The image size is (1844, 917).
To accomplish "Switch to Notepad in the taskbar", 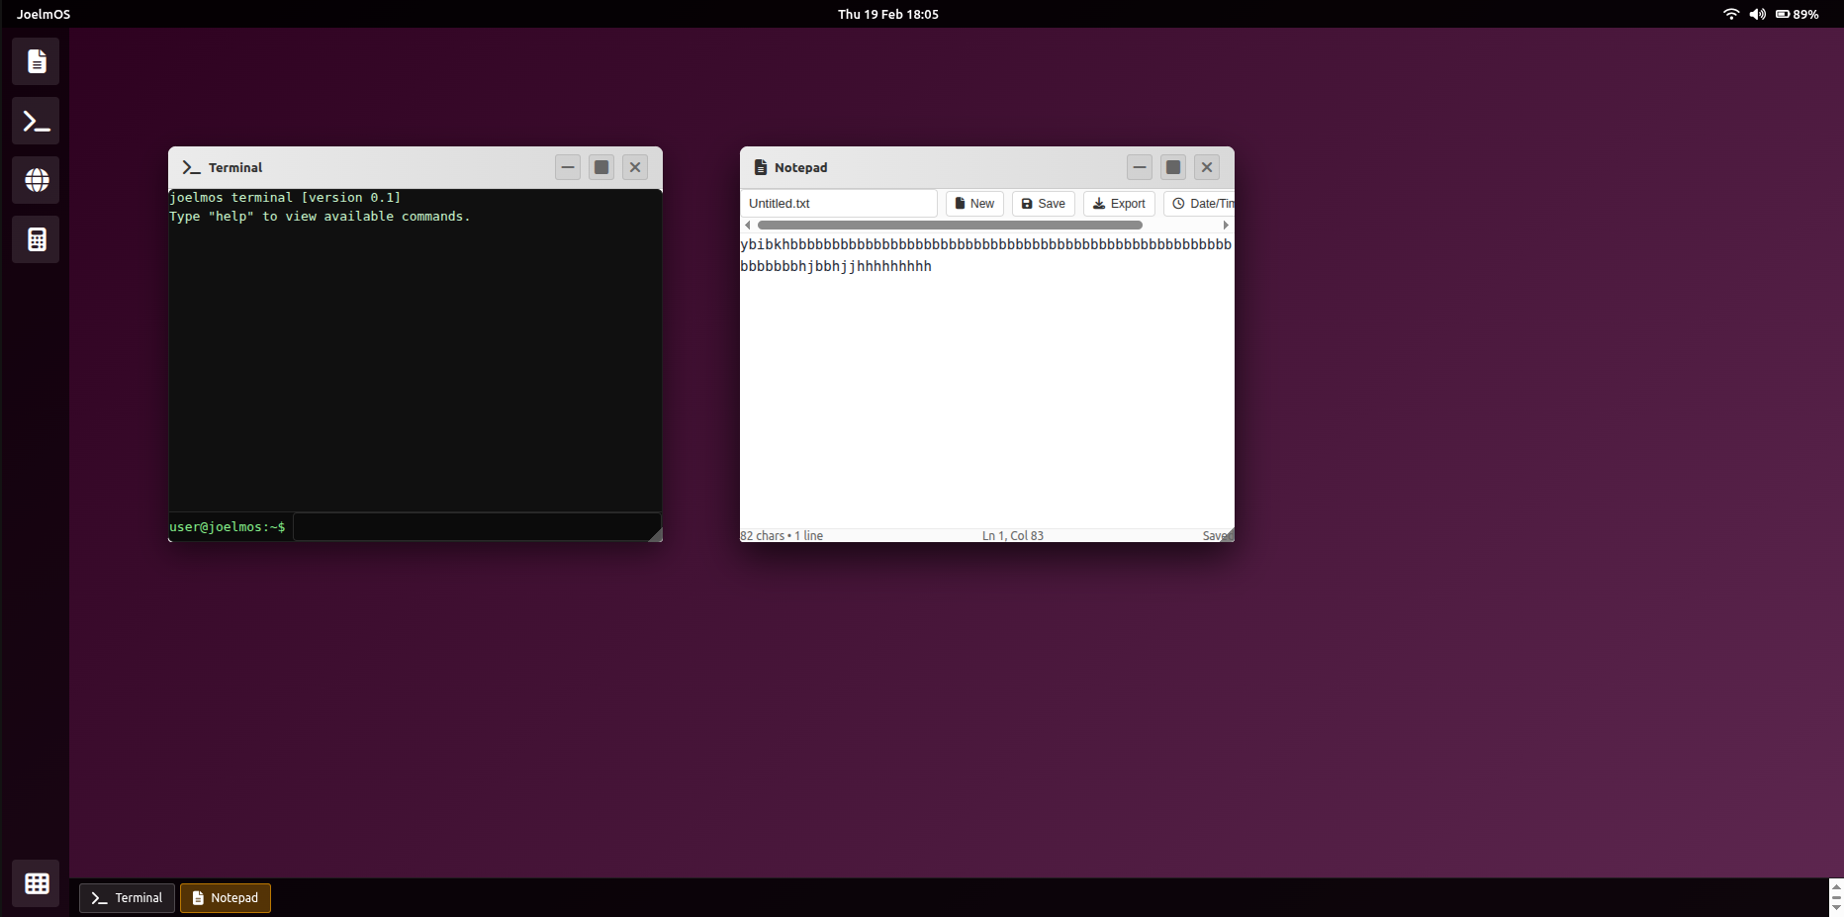I will point(225,898).
